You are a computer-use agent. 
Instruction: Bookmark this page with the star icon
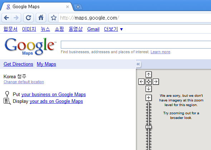coord(54,17)
